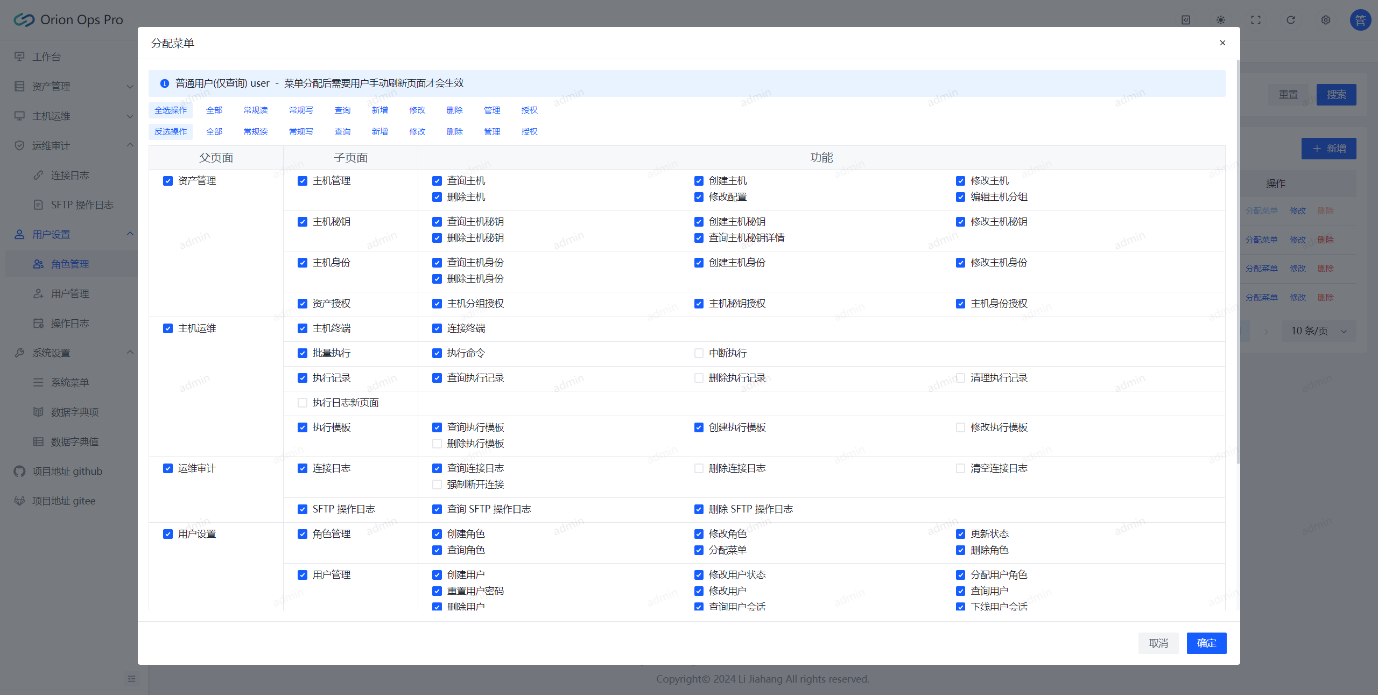Image resolution: width=1378 pixels, height=695 pixels.
Task: Enable the 中断执行 checkbox
Action: 699,353
